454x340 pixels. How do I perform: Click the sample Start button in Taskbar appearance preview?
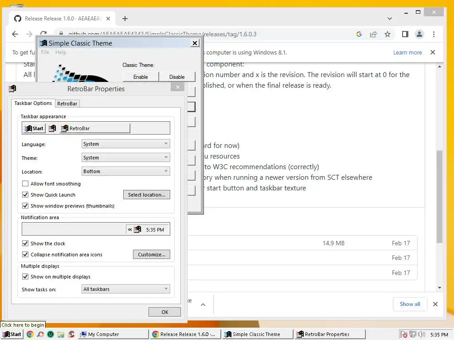click(x=34, y=128)
